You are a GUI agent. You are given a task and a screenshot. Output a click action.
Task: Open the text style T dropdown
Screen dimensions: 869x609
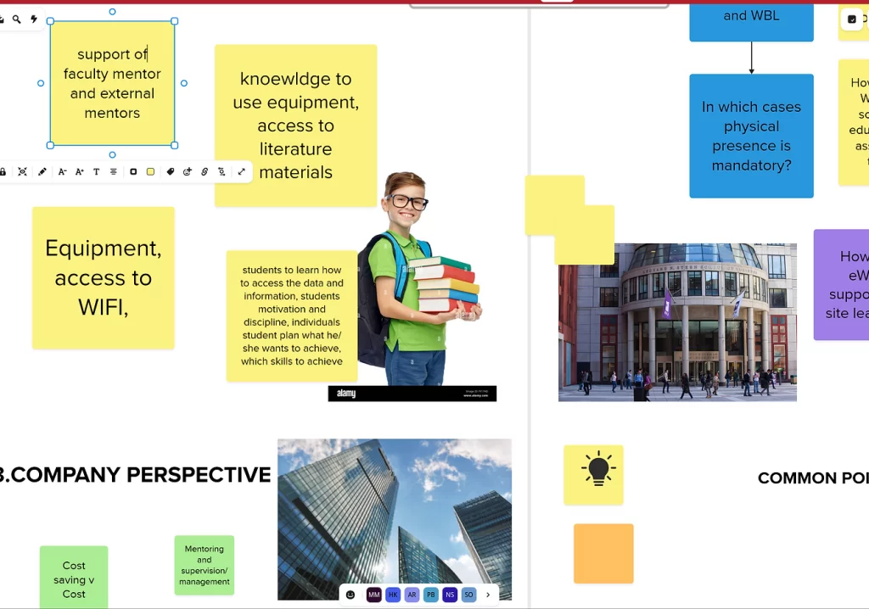[x=96, y=172]
